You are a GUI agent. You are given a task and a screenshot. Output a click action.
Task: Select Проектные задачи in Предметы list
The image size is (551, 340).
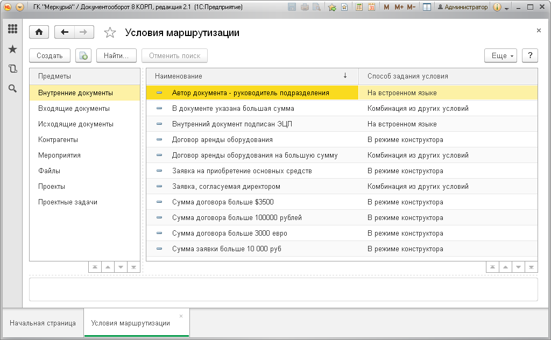coord(84,202)
